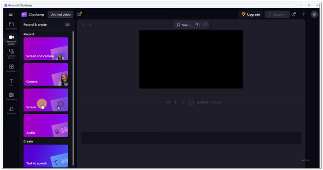
Task: Open the feedback and share icon
Action: coord(294,14)
